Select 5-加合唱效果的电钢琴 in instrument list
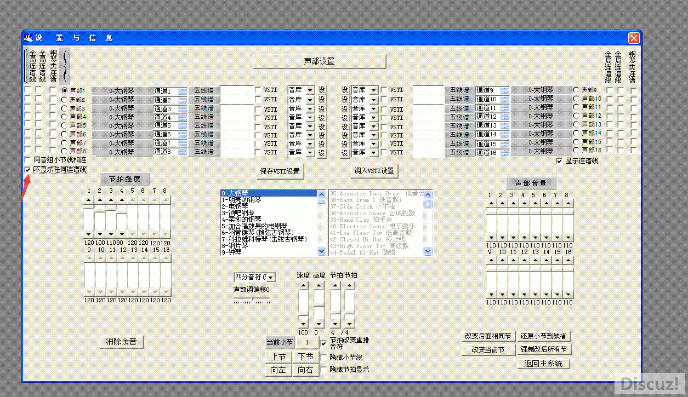688x397 pixels. coord(269,226)
